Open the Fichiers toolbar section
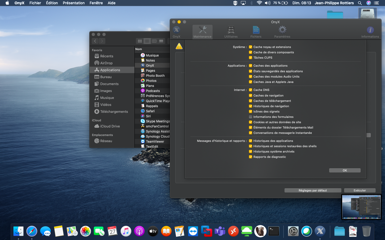385x240 pixels. click(x=256, y=32)
